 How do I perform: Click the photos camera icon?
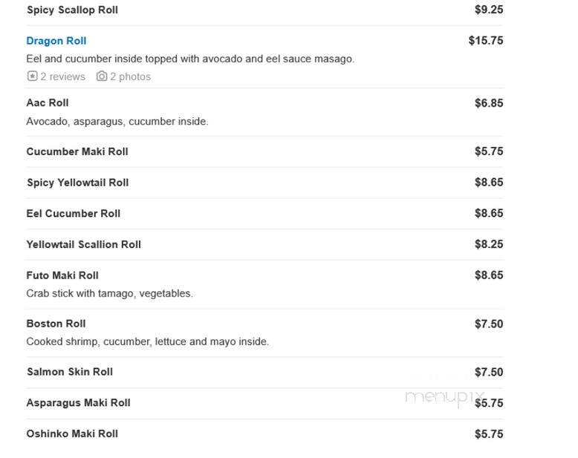[102, 76]
